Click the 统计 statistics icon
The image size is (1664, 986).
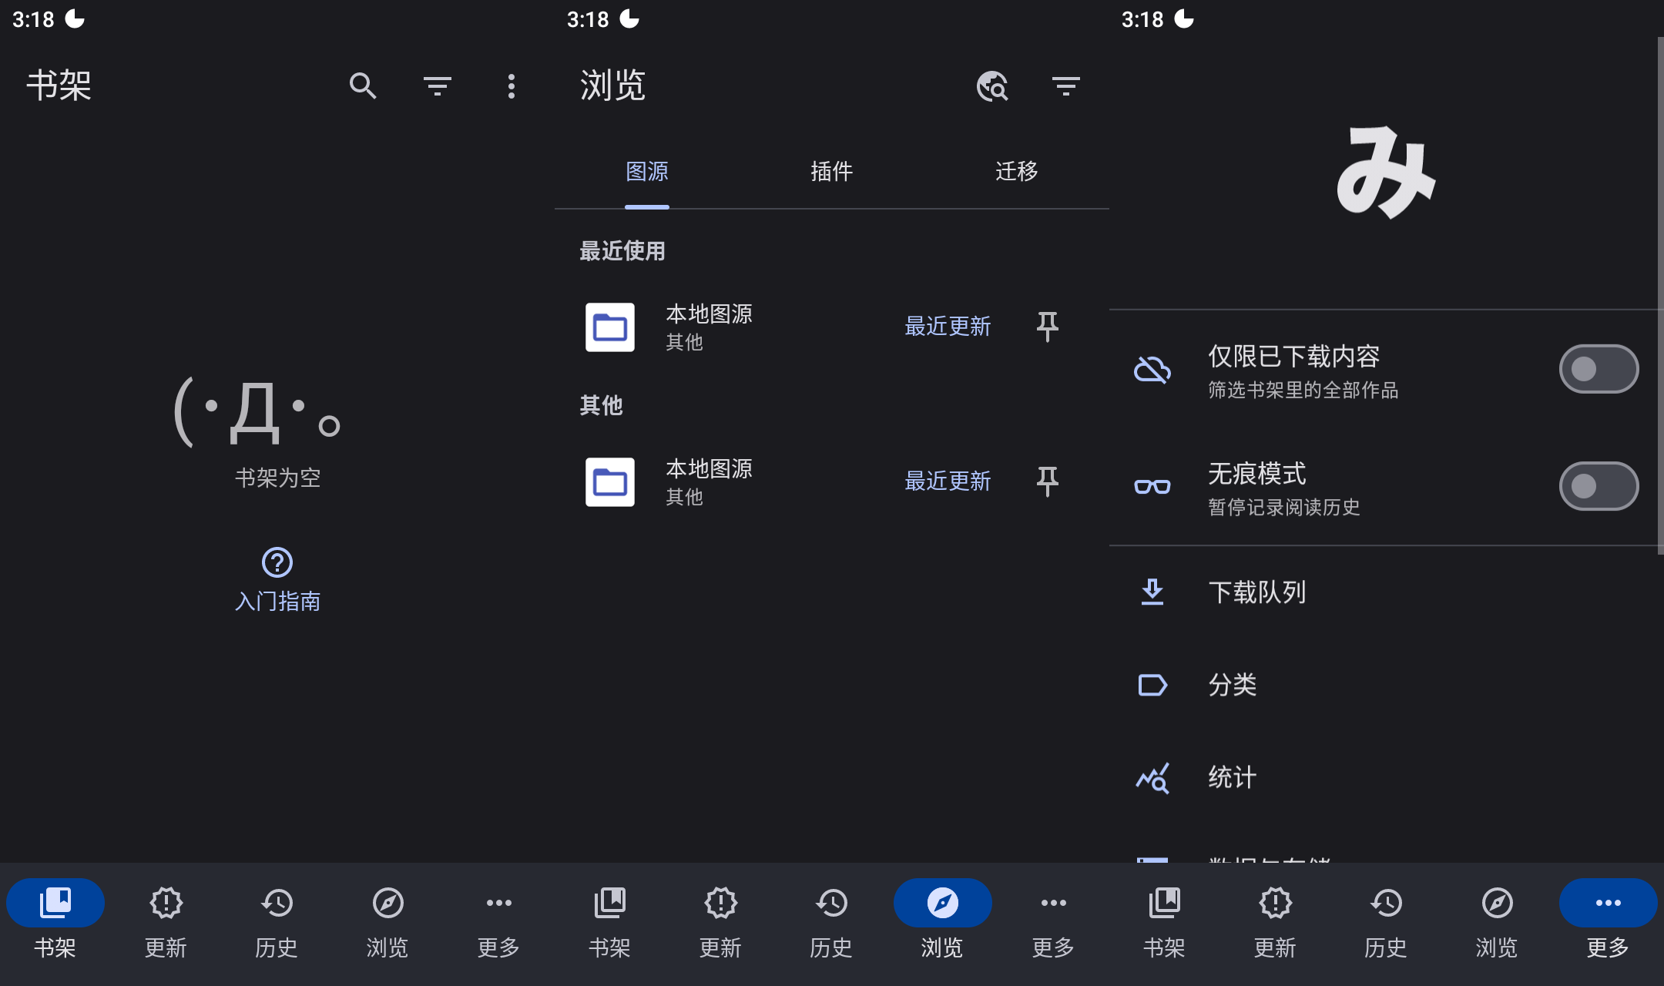pos(1153,775)
